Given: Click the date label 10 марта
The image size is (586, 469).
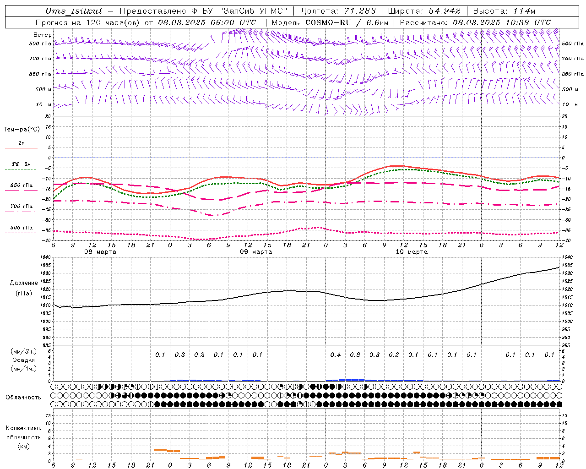Looking at the screenshot, I should point(412,252).
